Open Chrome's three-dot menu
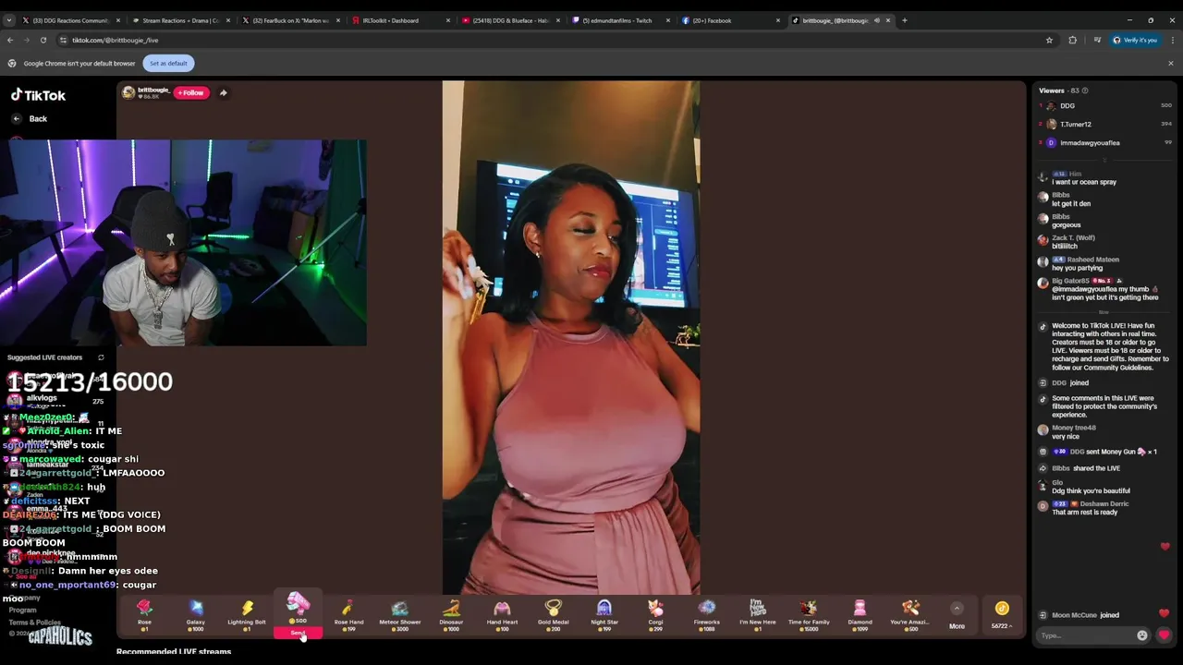Viewport: 1183px width, 665px height. 1173,40
